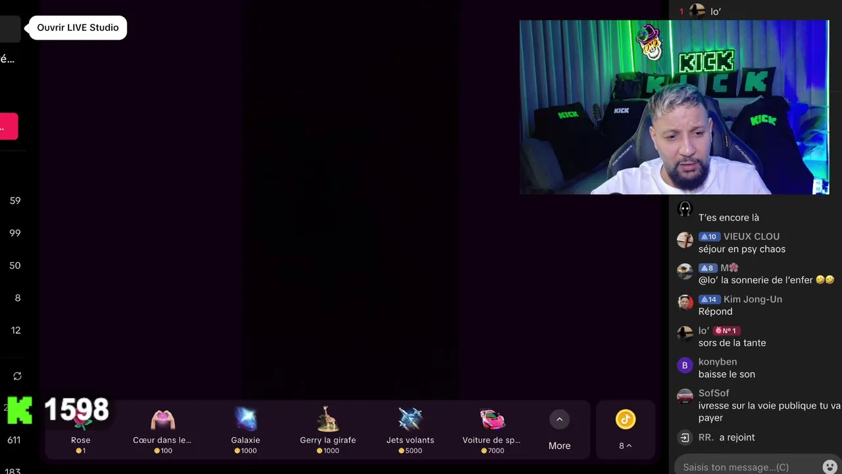This screenshot has height=474, width=842.
Task: Send the Voiture de sp... gift
Action: click(492, 431)
